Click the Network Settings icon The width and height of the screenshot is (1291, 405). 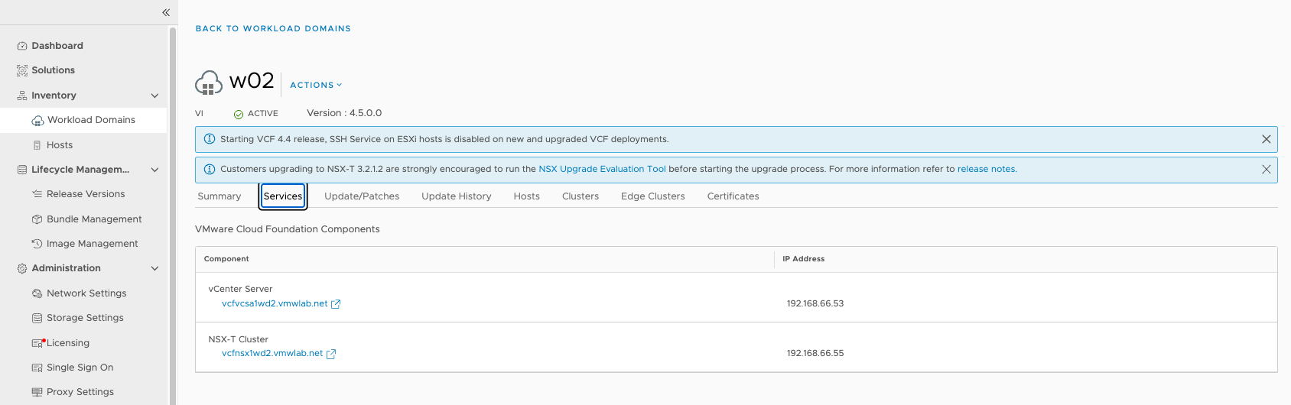(x=37, y=293)
